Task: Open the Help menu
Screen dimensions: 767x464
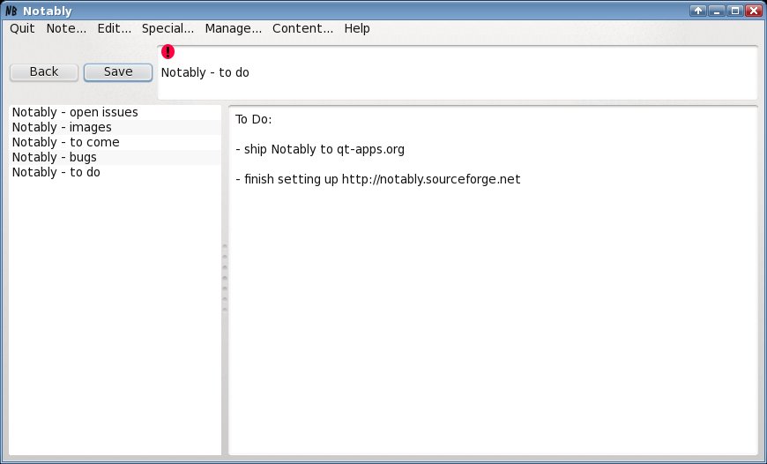Action: (356, 28)
